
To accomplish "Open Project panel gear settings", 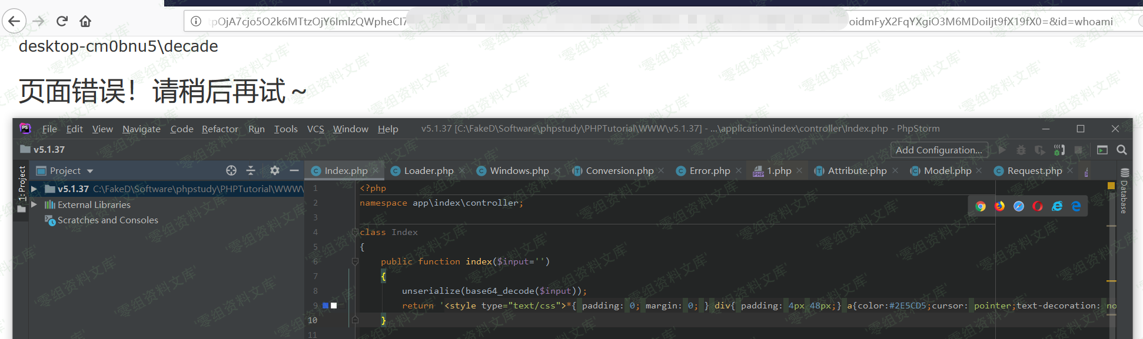I will [x=274, y=170].
